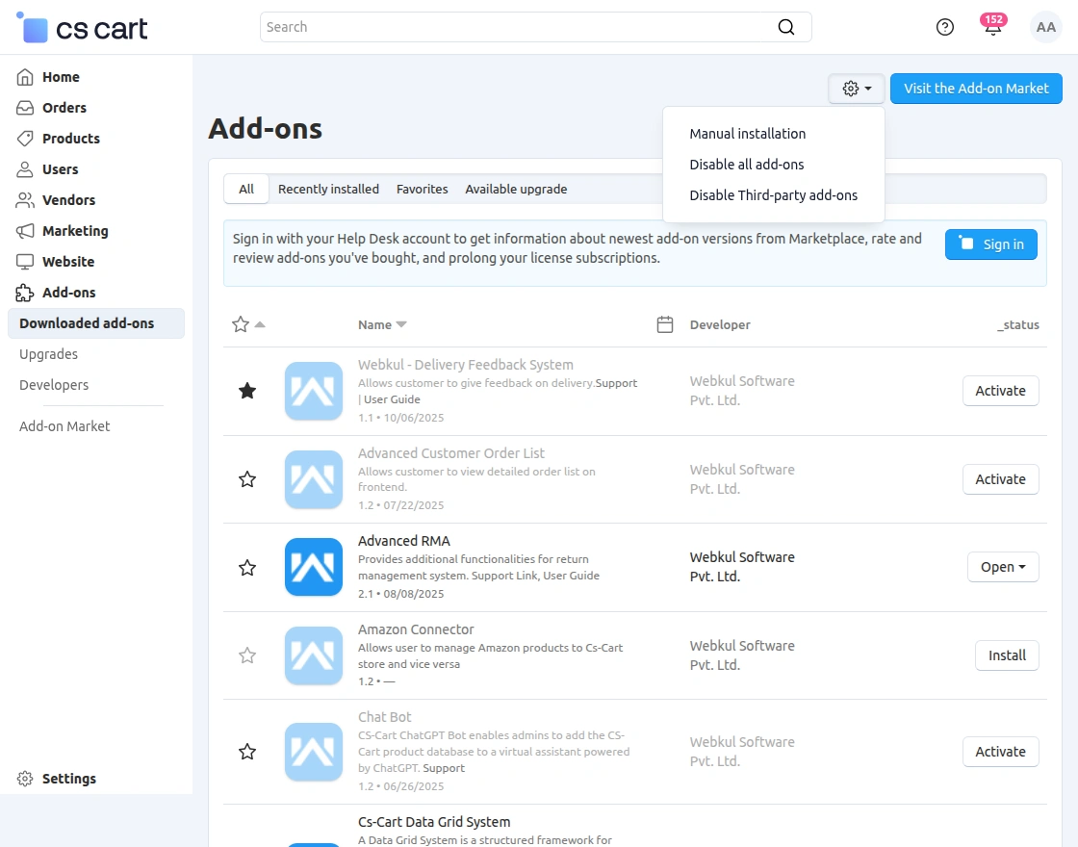The width and height of the screenshot is (1078, 847).
Task: Select Manual installation from menu
Action: (x=748, y=134)
